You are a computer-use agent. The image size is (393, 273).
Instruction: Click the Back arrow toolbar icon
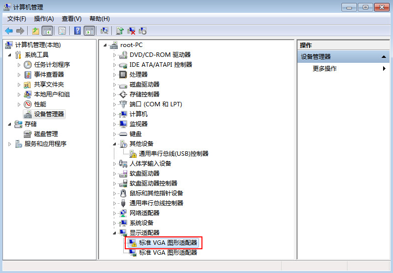[9, 31]
